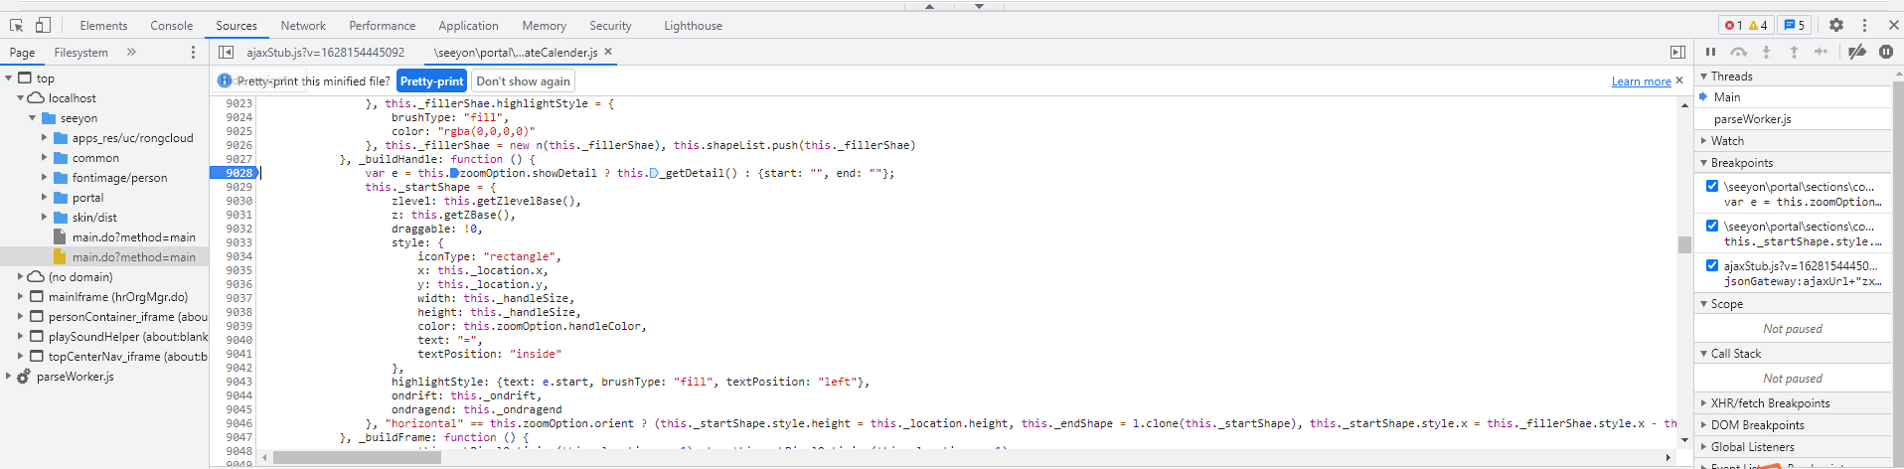Uncheck breakpoint this._startShape.style
Viewport: 1904px width, 469px height.
[1711, 226]
